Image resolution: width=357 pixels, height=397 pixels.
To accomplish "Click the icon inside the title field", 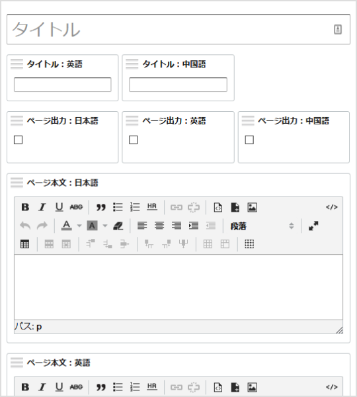I will pos(338,29).
